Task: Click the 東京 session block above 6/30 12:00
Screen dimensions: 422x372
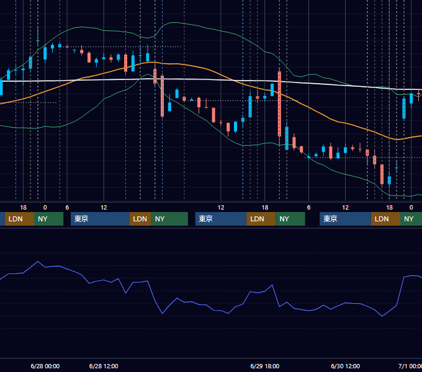Action: coord(345,219)
